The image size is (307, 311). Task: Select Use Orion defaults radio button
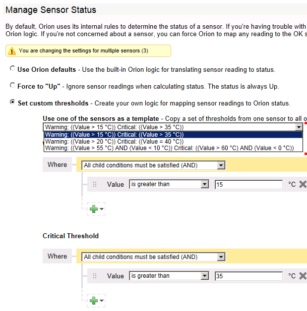[x=12, y=68]
